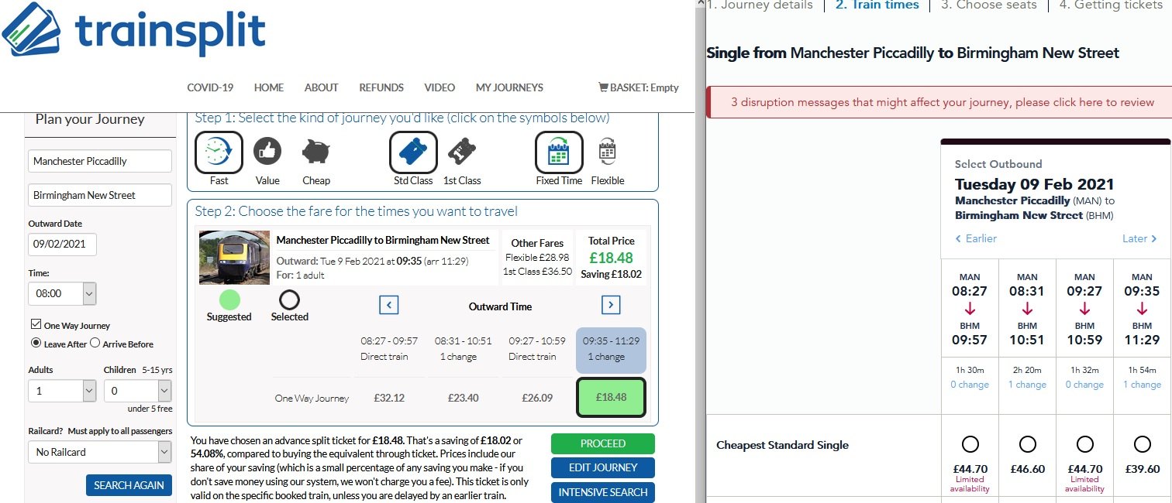The height and width of the screenshot is (503, 1172).
Task: Click the origin field Manchester Piccadilly
Action: (x=100, y=161)
